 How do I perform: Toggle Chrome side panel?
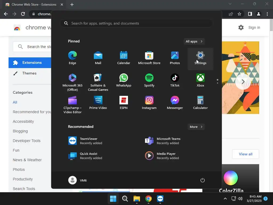[250, 14]
